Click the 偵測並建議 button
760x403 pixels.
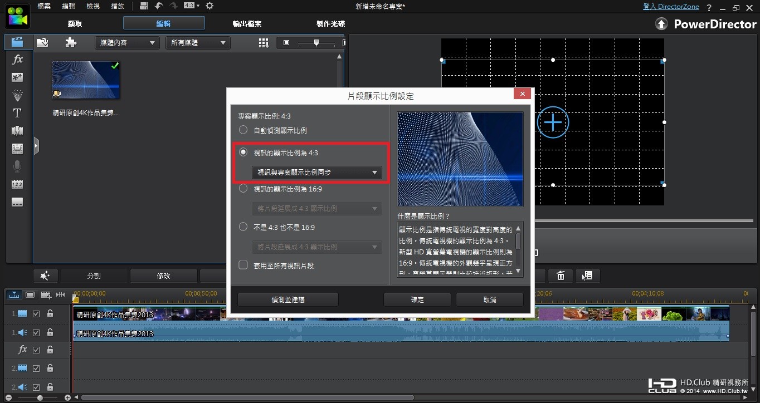tap(288, 300)
